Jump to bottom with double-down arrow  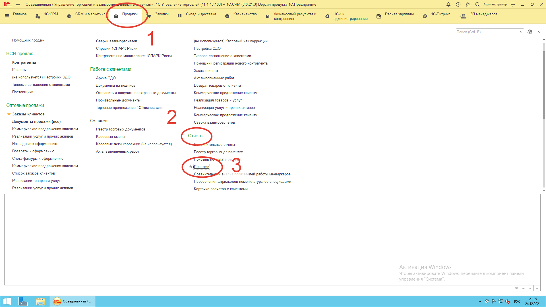(x=537, y=288)
